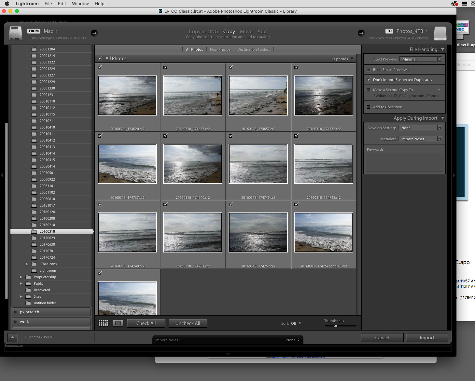Select the New Photos tab
This screenshot has width=475, height=381.
(220, 49)
